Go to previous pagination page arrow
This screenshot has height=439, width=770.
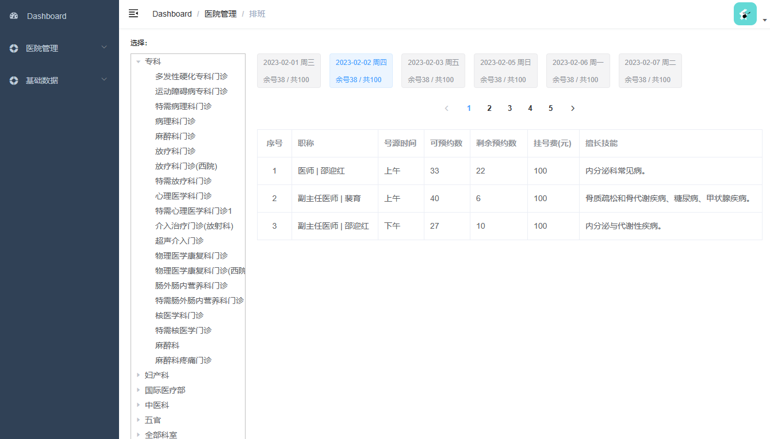(x=447, y=108)
